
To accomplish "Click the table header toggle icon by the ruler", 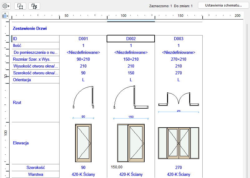I will 5,16.
